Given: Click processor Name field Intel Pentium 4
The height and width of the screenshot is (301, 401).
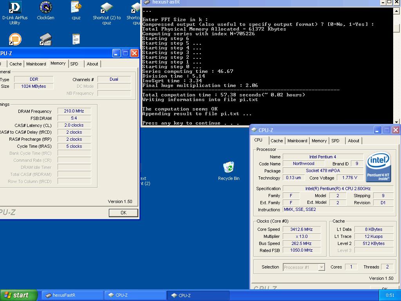Looking at the screenshot, I should coord(323,157).
